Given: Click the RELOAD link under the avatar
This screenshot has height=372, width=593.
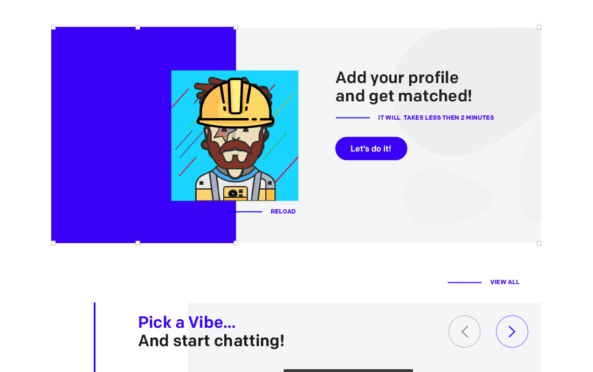Looking at the screenshot, I should [x=283, y=212].
